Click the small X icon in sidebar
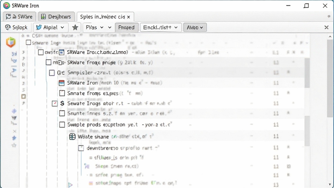 pyautogui.click(x=15, y=131)
